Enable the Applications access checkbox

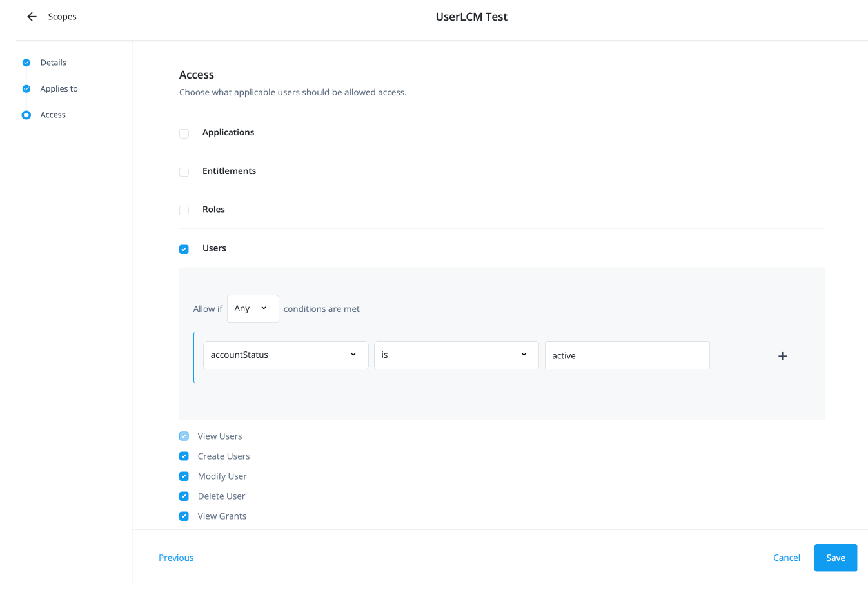[x=184, y=133]
